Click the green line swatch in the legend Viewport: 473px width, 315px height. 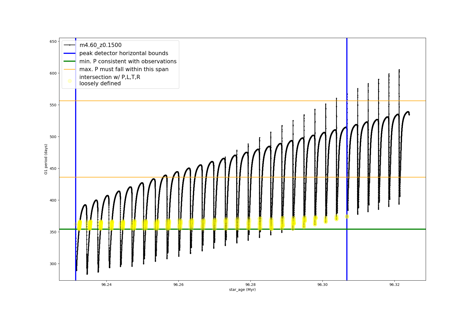(70, 61)
